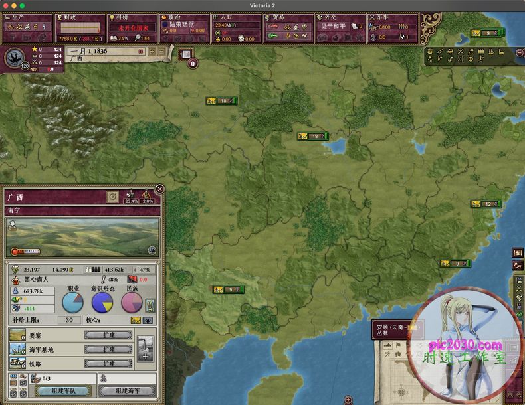Open the 外交 diplomacy tab

click(340, 28)
